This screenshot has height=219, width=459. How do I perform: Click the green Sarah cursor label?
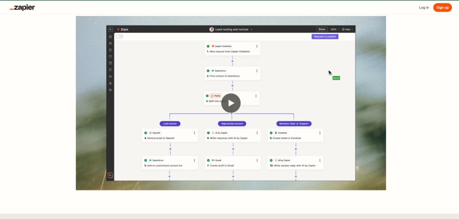click(336, 78)
